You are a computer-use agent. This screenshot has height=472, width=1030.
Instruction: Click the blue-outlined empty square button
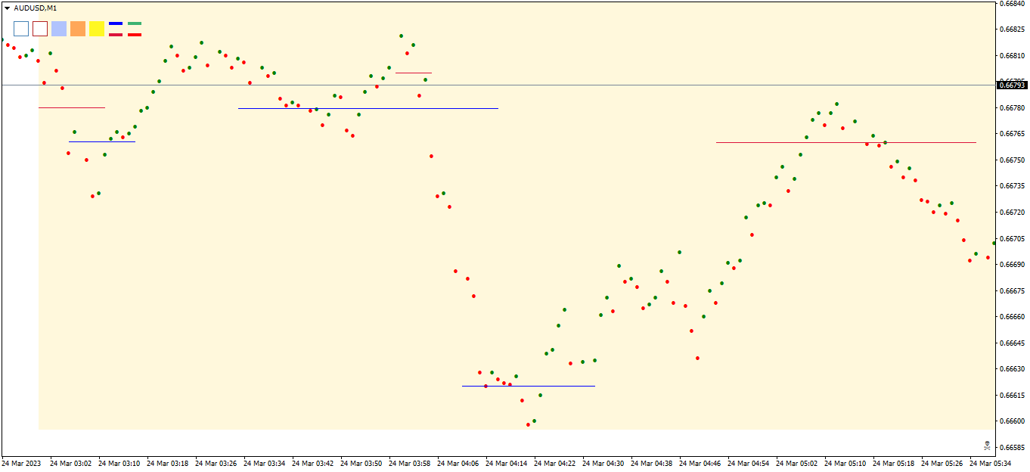click(x=21, y=29)
